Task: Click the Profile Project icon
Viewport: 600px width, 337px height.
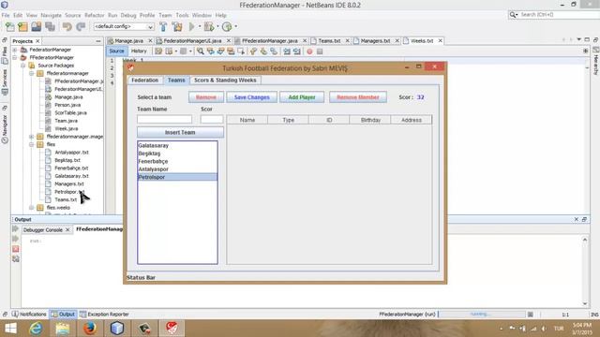Action: point(227,27)
